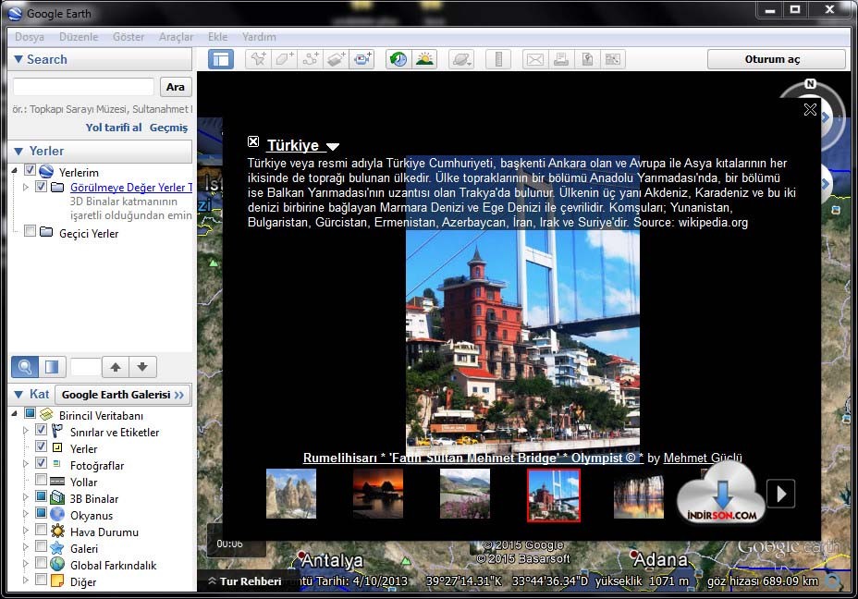
Task: Collapse the Yerler panel
Action: [18, 151]
